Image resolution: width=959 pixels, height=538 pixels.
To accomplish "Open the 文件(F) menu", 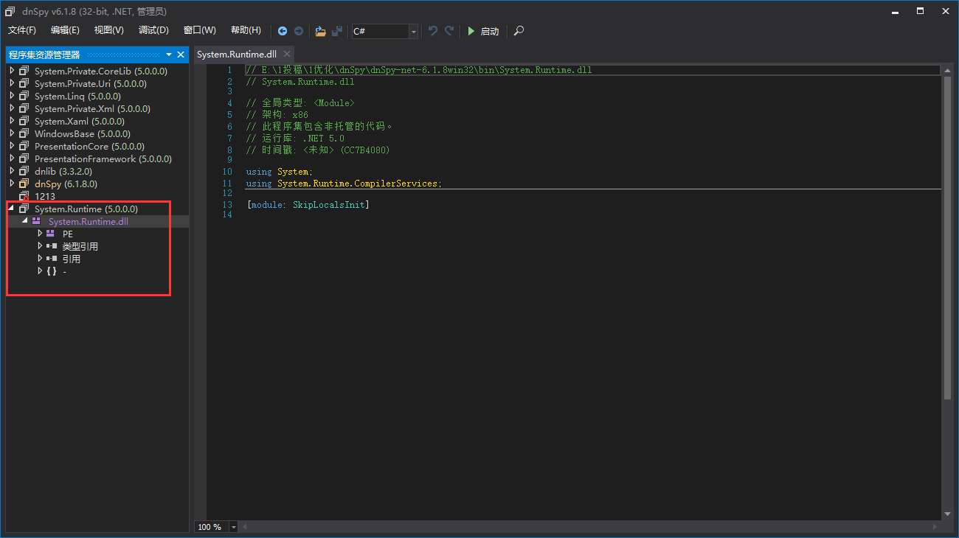I will [22, 30].
